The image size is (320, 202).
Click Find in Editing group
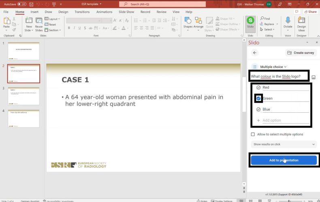265,19
